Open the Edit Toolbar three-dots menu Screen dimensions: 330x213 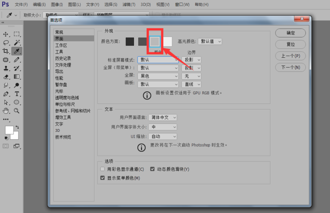click(6, 119)
